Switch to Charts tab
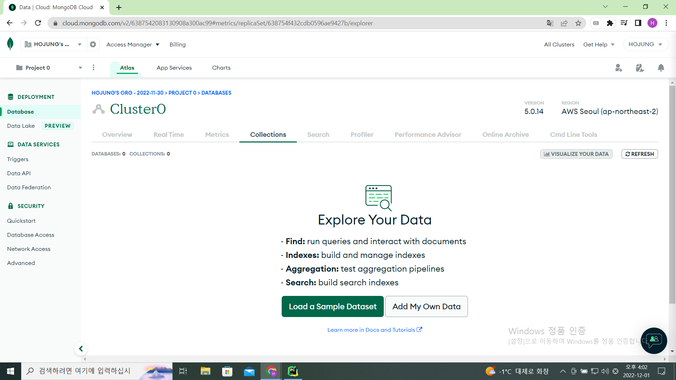 point(221,68)
